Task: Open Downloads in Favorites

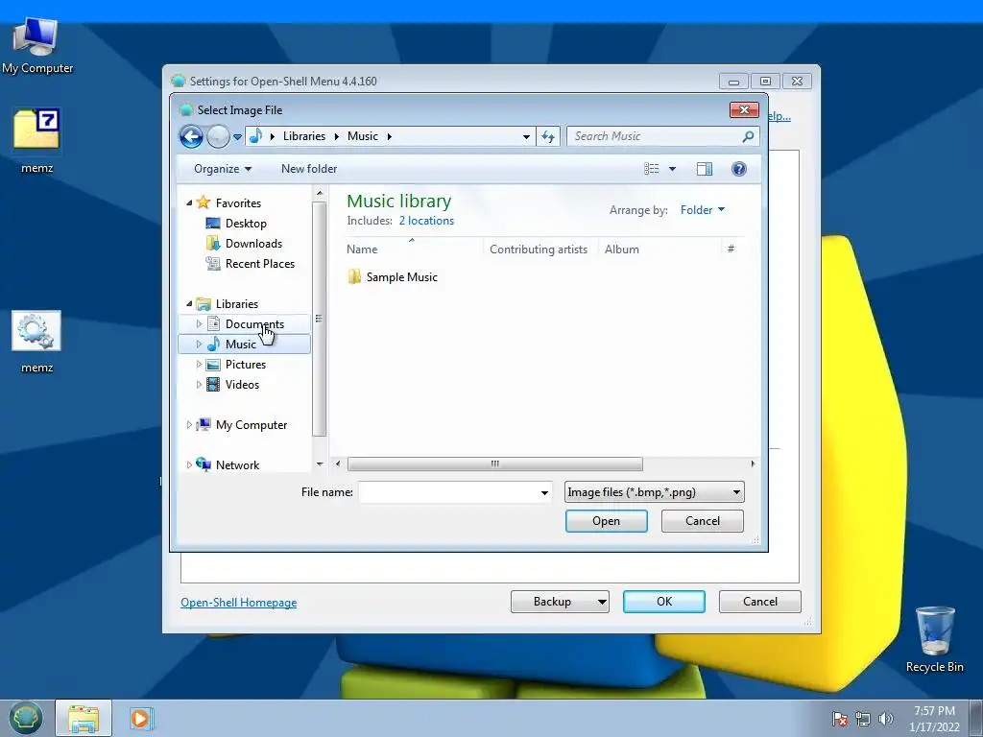Action: pyautogui.click(x=245, y=243)
